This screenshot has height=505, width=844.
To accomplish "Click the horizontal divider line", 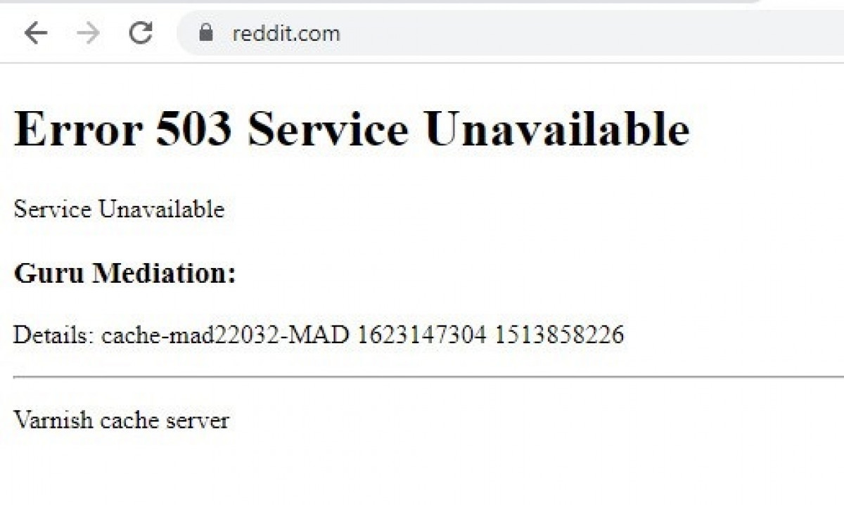I will (428, 377).
